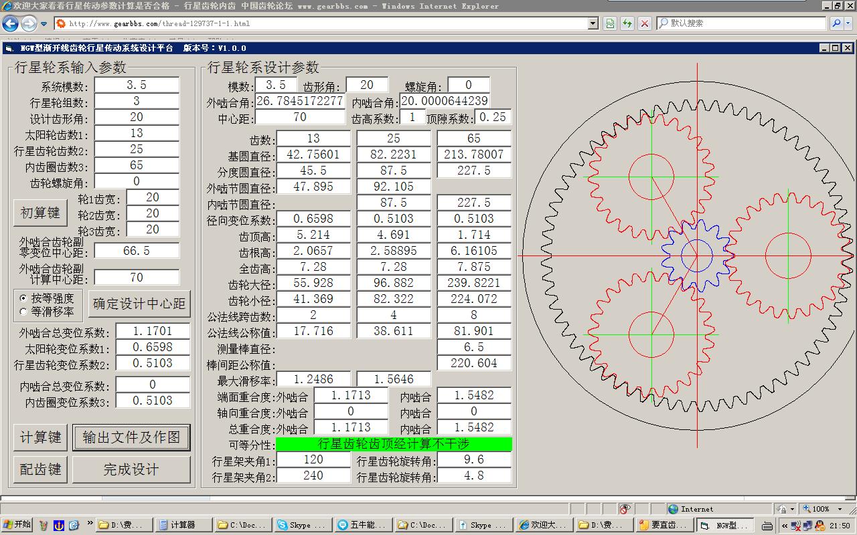The width and height of the screenshot is (857, 535).
Task: Expand the taskbar quick launch chevron
Action: (90, 523)
